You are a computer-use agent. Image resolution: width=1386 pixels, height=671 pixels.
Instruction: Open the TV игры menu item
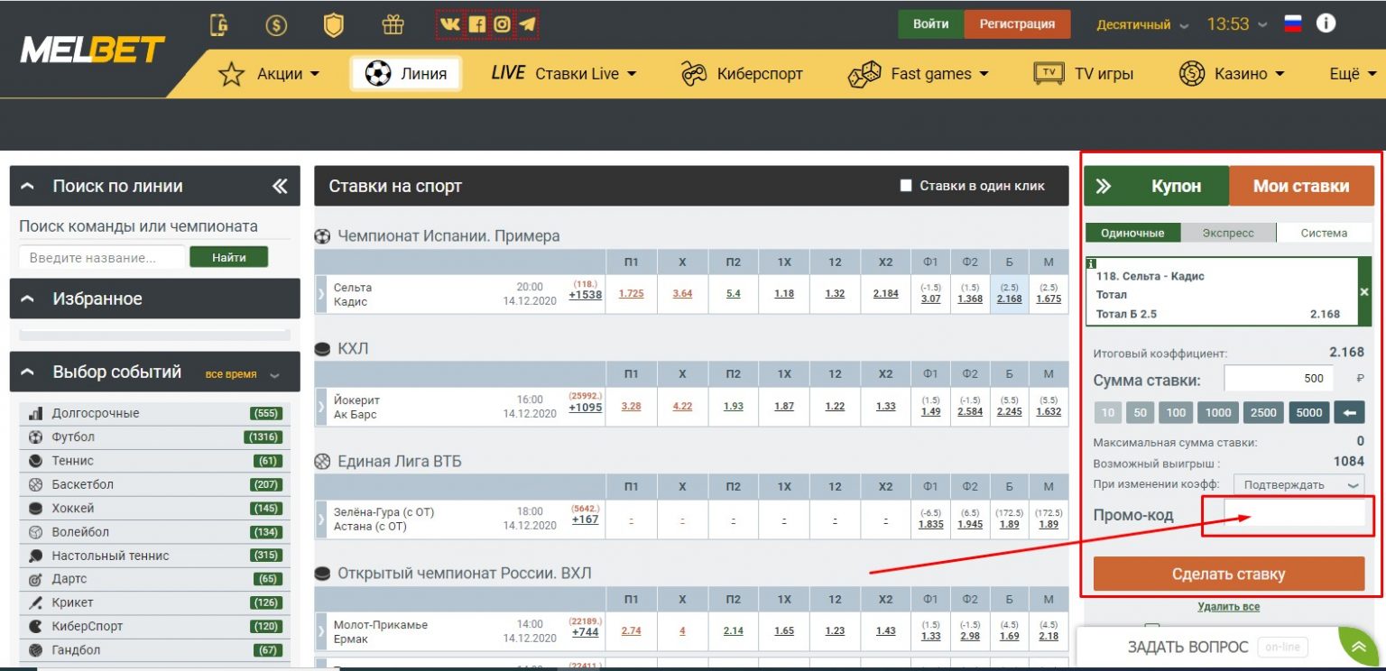(x=1083, y=74)
